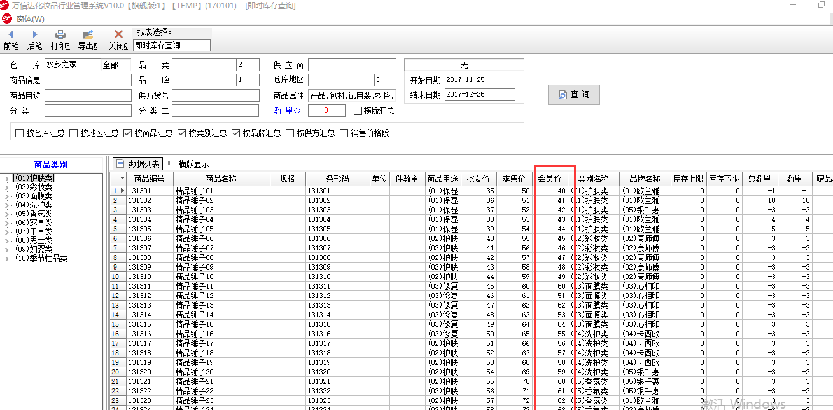The image size is (833, 410).
Task: Click the red application logo beside 窗体(W)
Action: pyautogui.click(x=6, y=18)
